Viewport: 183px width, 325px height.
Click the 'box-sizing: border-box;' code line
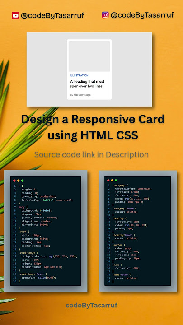(x=39, y=196)
